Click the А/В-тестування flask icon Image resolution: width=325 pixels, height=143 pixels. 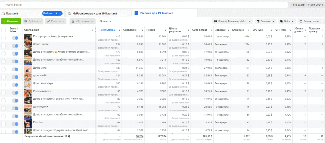click(x=73, y=21)
